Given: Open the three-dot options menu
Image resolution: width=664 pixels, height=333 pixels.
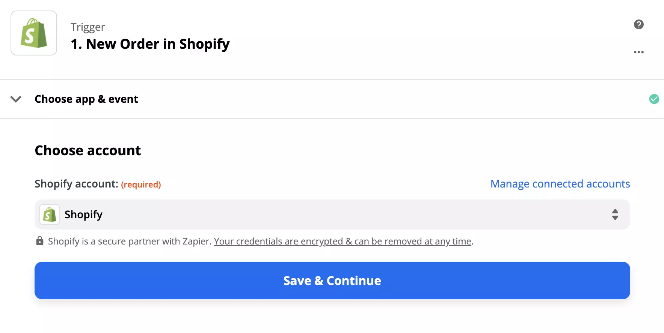Looking at the screenshot, I should point(638,52).
